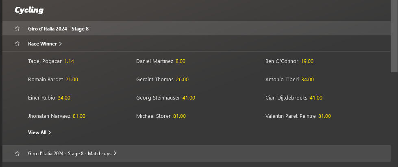
Task: Pick Valentin Paret-Peintre at 81.00
Action: click(x=324, y=116)
